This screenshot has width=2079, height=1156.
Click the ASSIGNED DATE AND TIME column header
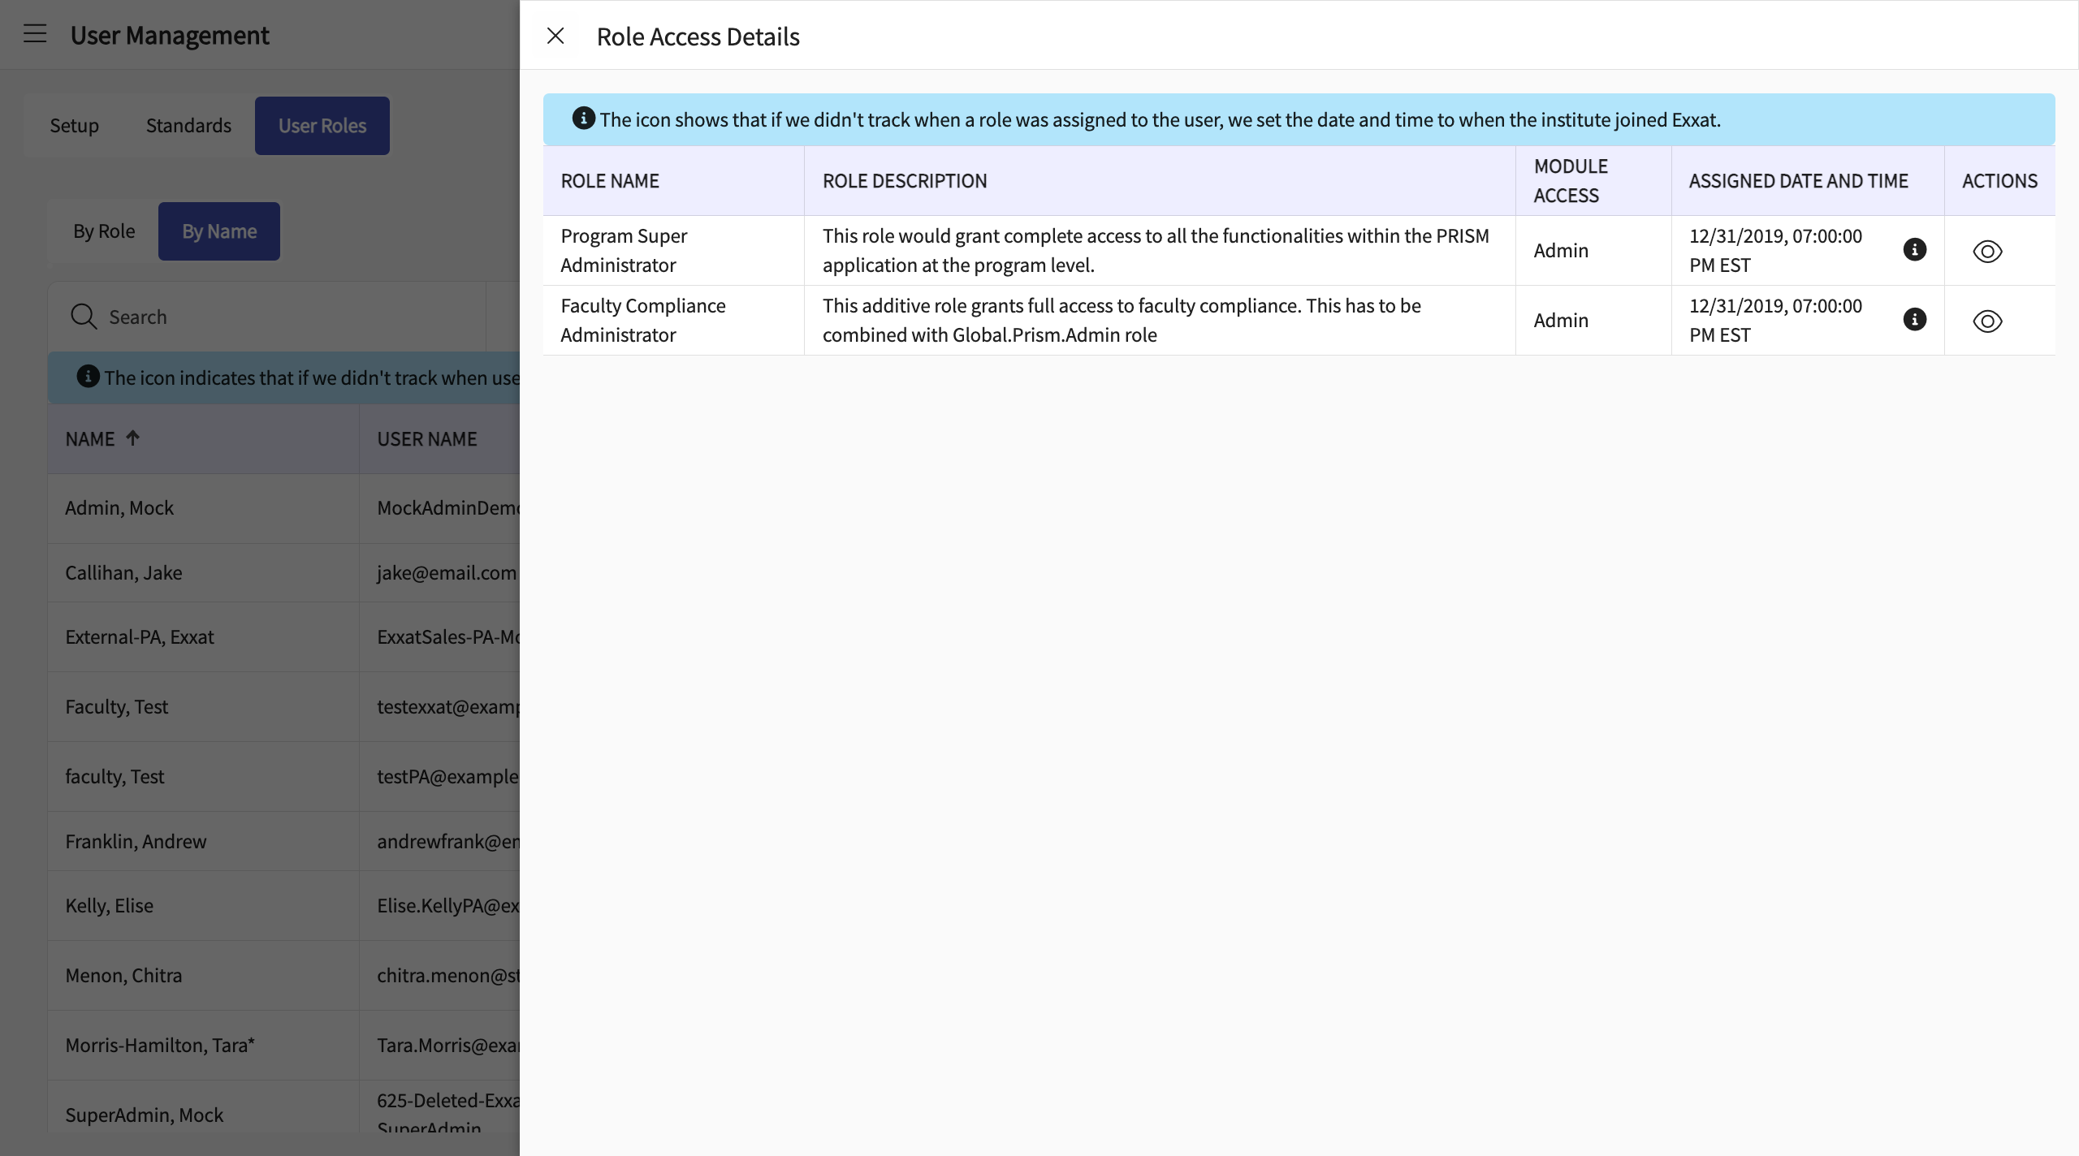pyautogui.click(x=1798, y=181)
